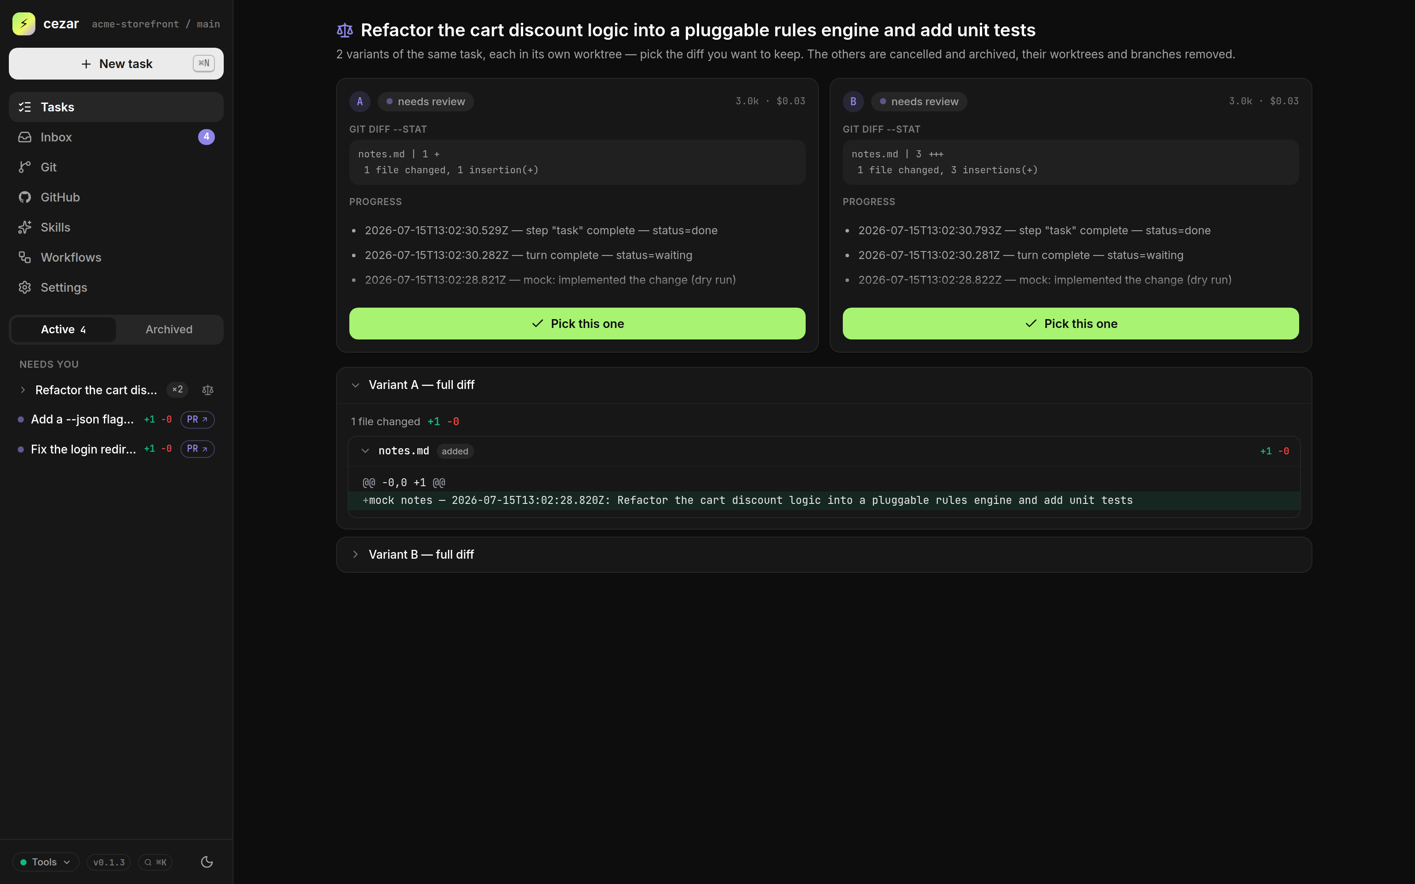Screen dimensions: 1415x884
Task: Click the compare scales icon in sidebar
Action: coord(207,390)
